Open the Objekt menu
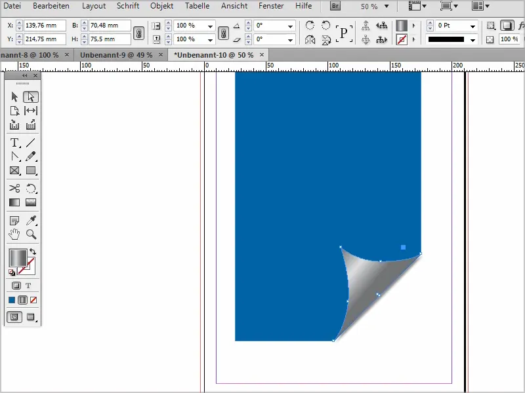 tap(161, 6)
